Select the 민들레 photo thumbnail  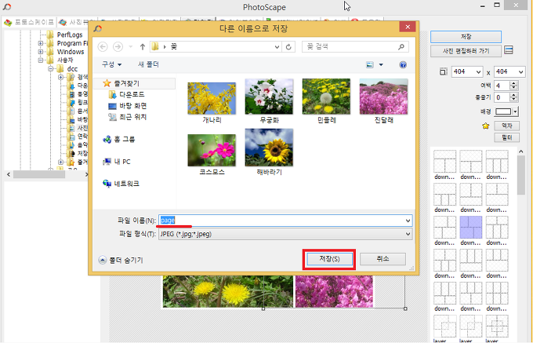(326, 97)
